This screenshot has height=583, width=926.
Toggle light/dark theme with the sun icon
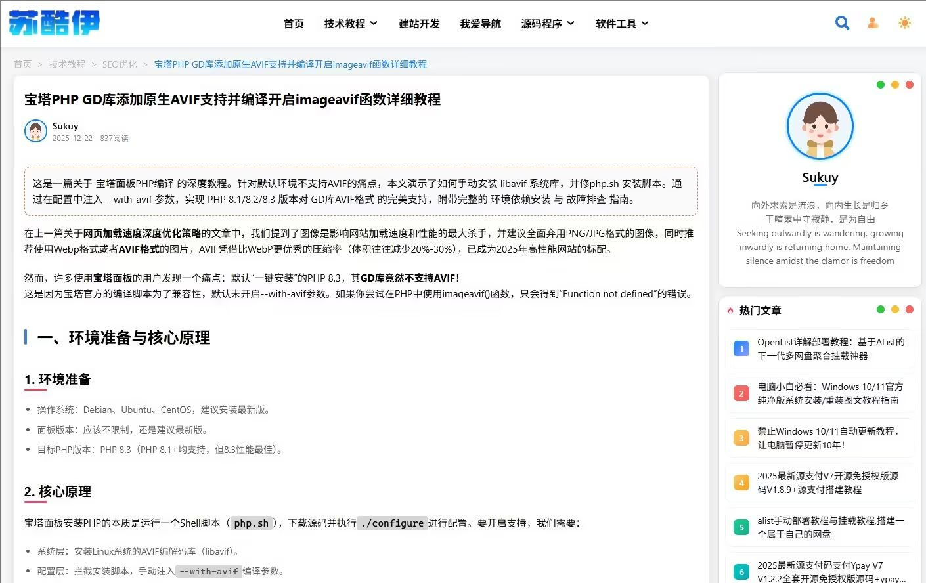pyautogui.click(x=904, y=22)
